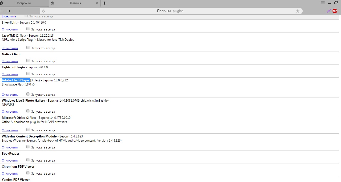Go forward with the right arrow button
The image size is (341, 182).
point(8,11)
